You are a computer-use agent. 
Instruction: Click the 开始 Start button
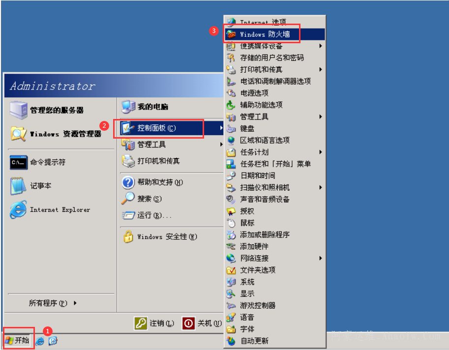(x=18, y=340)
